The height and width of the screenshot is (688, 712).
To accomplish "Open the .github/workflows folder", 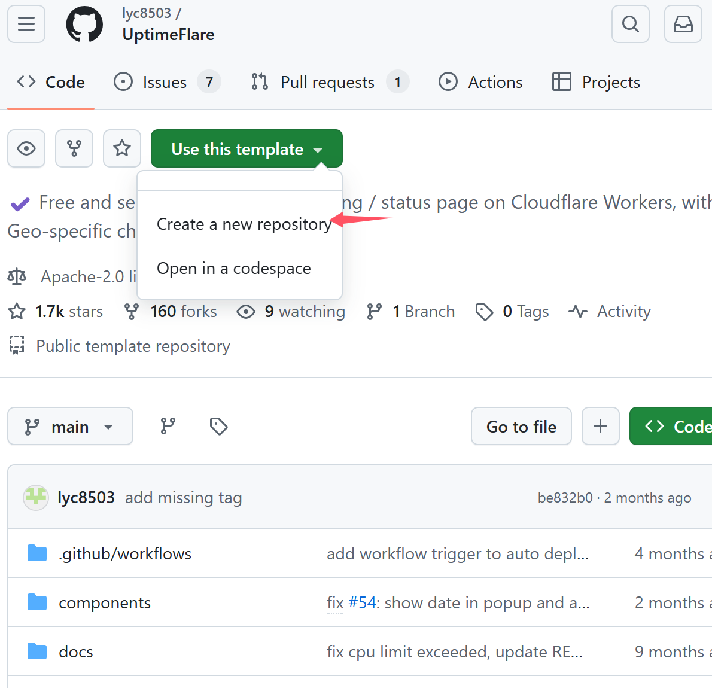I will point(125,553).
